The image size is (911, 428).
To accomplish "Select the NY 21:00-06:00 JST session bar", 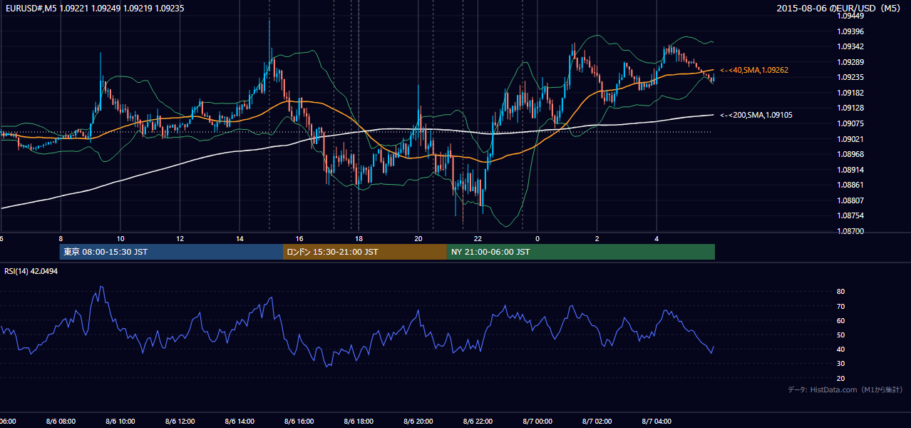I will (x=581, y=252).
